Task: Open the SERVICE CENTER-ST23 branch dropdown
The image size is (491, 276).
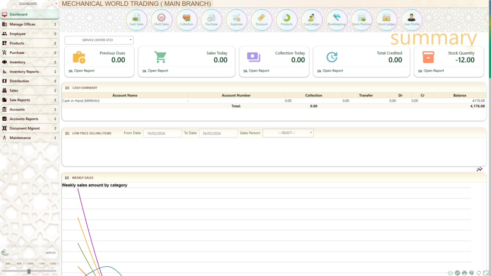Action: (x=99, y=40)
